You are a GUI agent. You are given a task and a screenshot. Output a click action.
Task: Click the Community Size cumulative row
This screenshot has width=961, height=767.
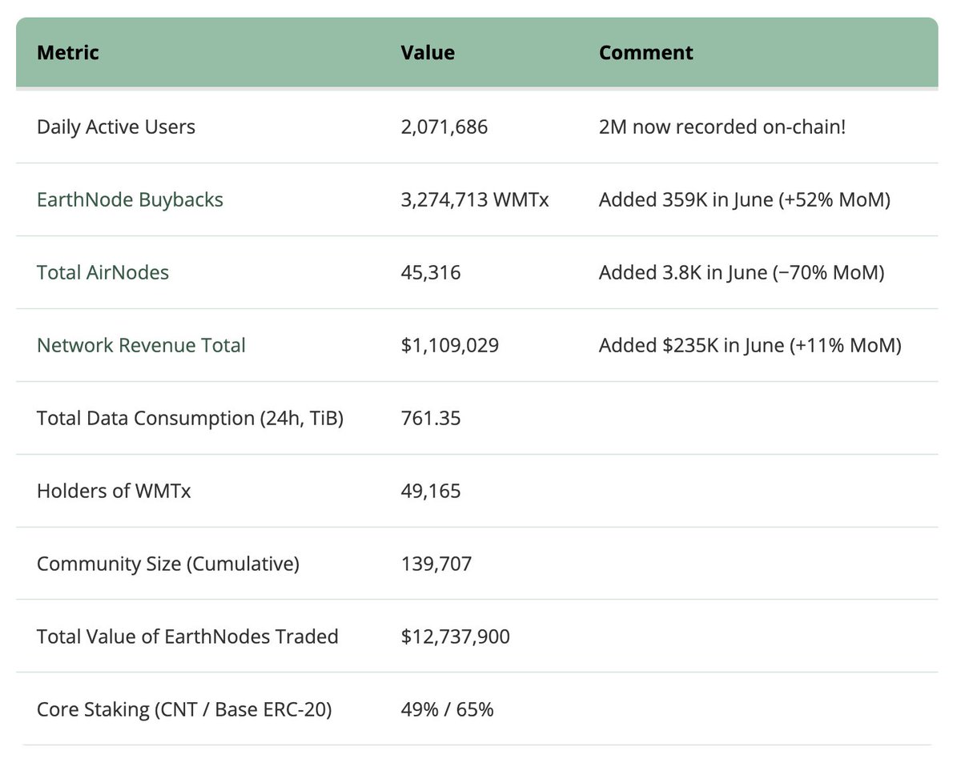tap(168, 564)
